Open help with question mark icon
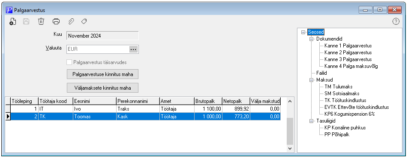Image resolution: width=408 pixels, height=158 pixels. click(396, 21)
